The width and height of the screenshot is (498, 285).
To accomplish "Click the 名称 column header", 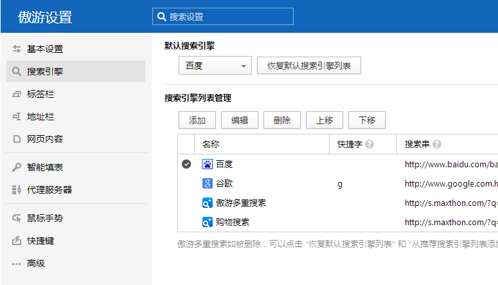I will point(211,144).
